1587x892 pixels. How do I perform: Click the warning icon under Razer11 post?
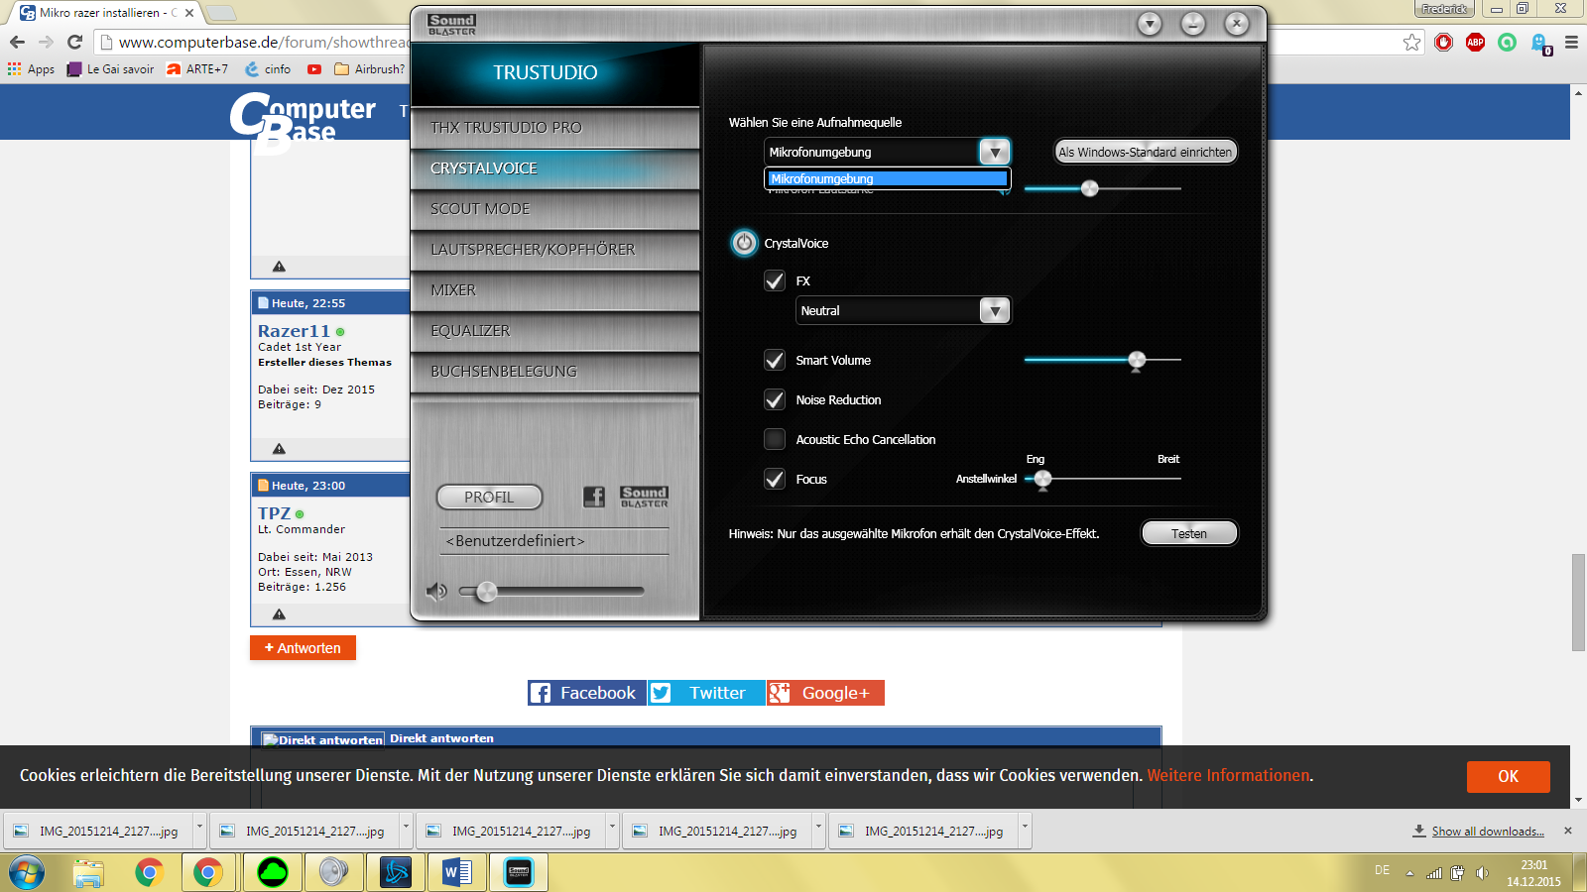(x=279, y=449)
